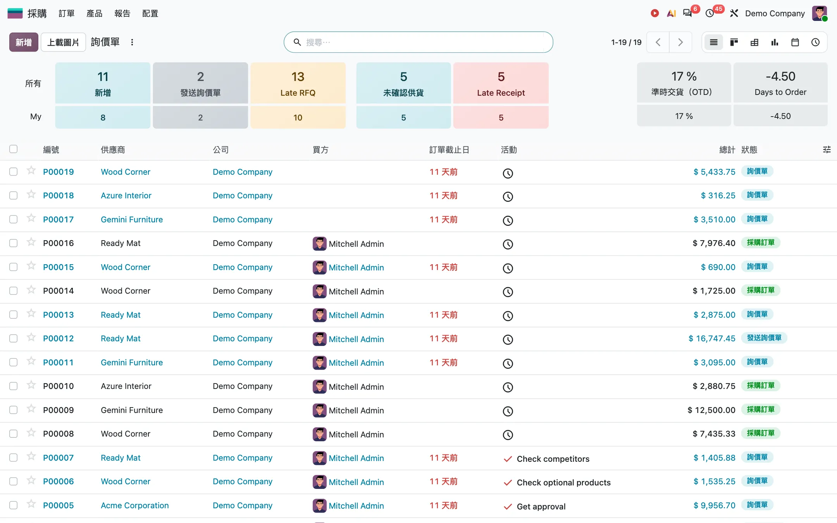
Task: Select the checkbox for P00009
Action: [14, 410]
